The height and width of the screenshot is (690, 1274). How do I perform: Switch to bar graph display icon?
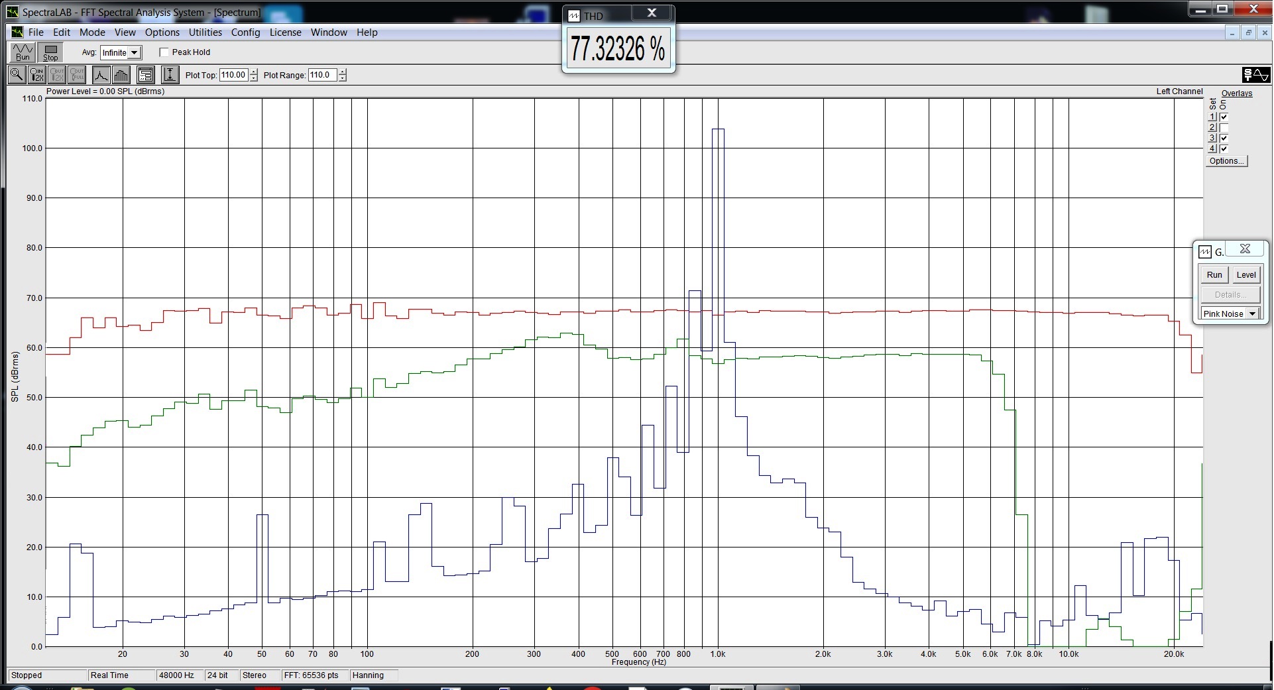point(121,74)
